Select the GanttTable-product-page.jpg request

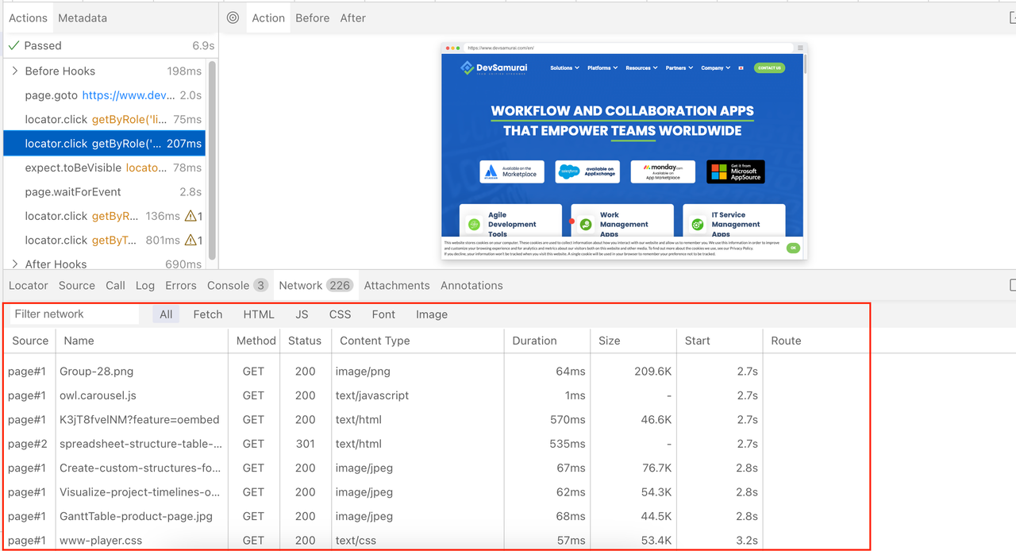435,516
